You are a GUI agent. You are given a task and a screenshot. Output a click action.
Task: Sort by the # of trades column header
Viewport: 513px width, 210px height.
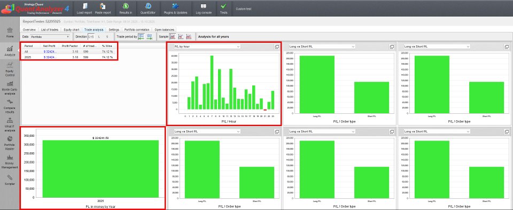(90, 46)
